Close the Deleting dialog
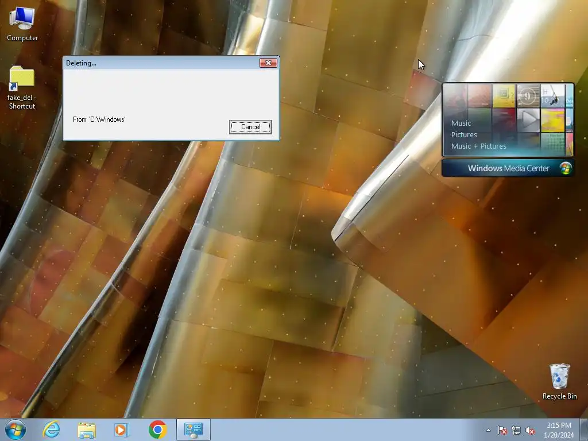This screenshot has height=441, width=588. [x=269, y=63]
